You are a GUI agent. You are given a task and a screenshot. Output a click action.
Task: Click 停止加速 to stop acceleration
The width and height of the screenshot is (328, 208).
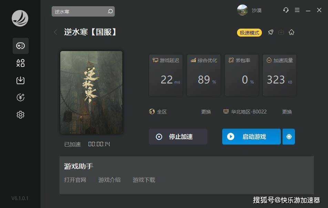pos(178,137)
